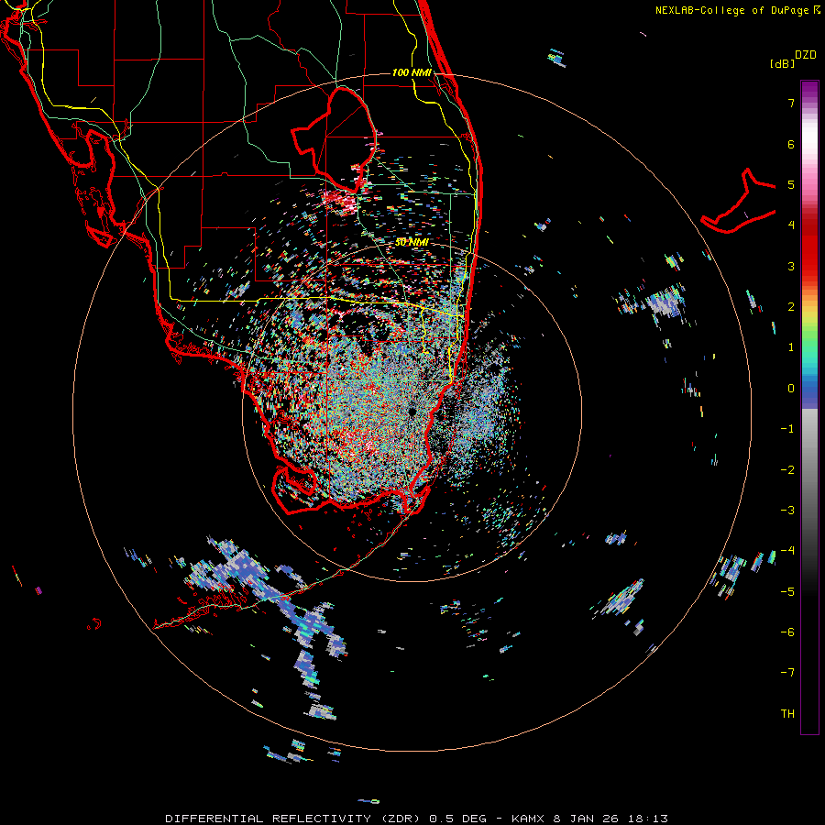Click the 0 label on the color scale
825x825 pixels.
tap(791, 388)
